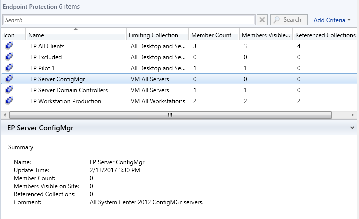Select the EP Pilot 1 collection name
Viewport: 359px width, 219px height.
42,68
